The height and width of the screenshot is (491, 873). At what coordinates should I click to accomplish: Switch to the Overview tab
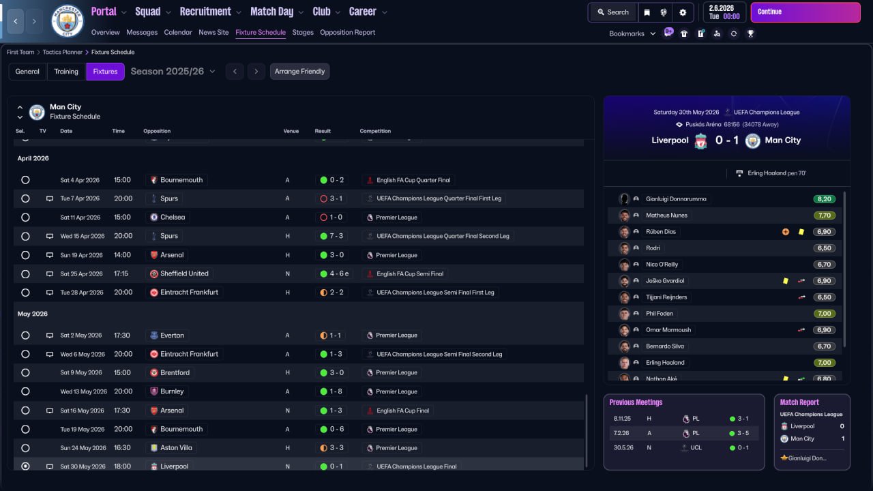coord(105,33)
